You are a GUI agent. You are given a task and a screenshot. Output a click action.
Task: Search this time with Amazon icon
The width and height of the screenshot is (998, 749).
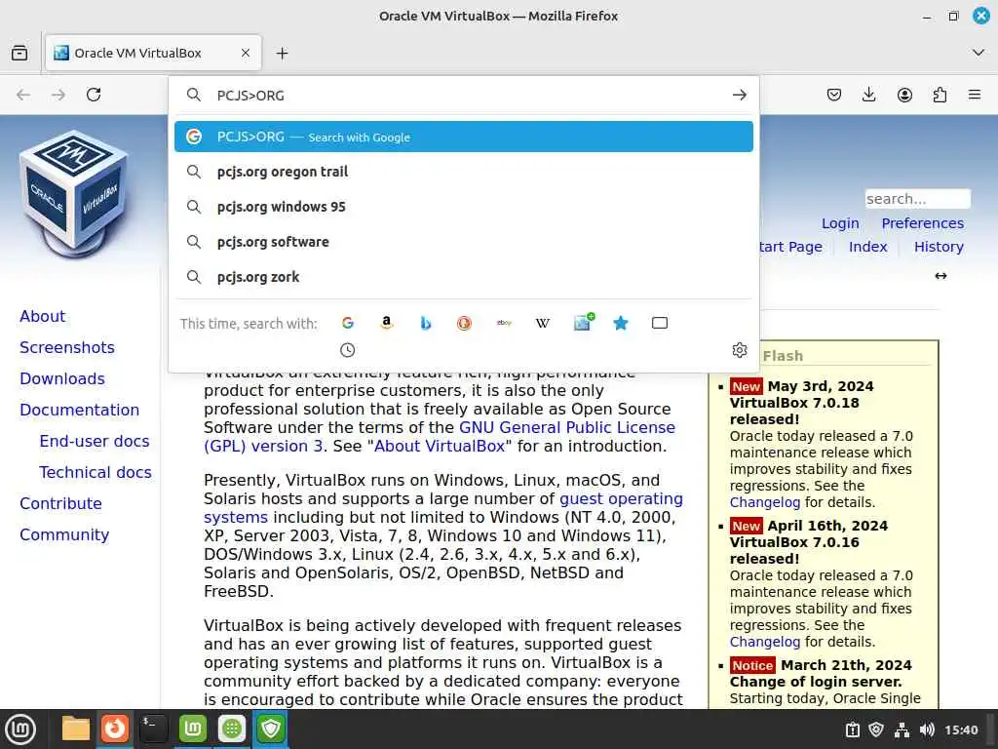tap(386, 323)
